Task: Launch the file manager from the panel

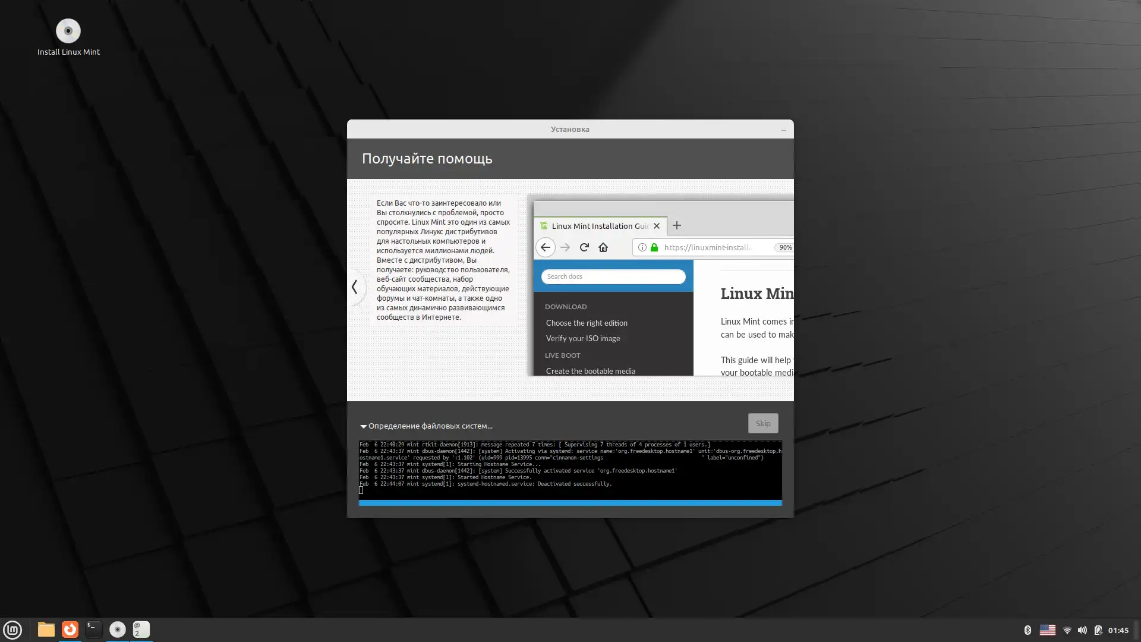Action: [x=46, y=630]
